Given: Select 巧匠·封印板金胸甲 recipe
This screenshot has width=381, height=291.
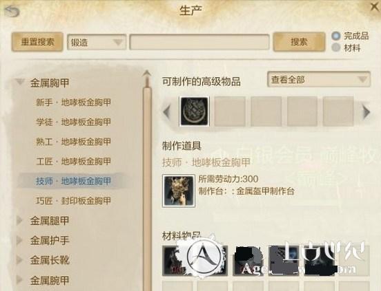Looking at the screenshot, I should point(73,200).
